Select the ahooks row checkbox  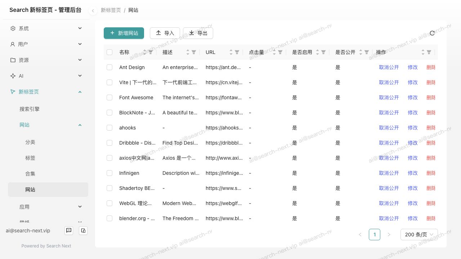point(109,128)
